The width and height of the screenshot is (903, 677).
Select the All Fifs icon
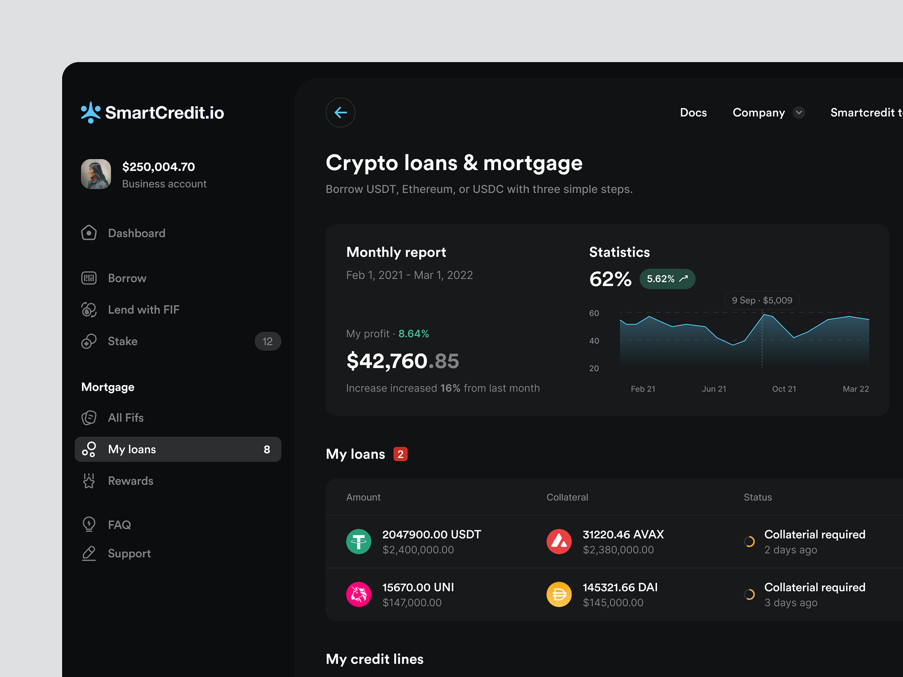pyautogui.click(x=89, y=417)
